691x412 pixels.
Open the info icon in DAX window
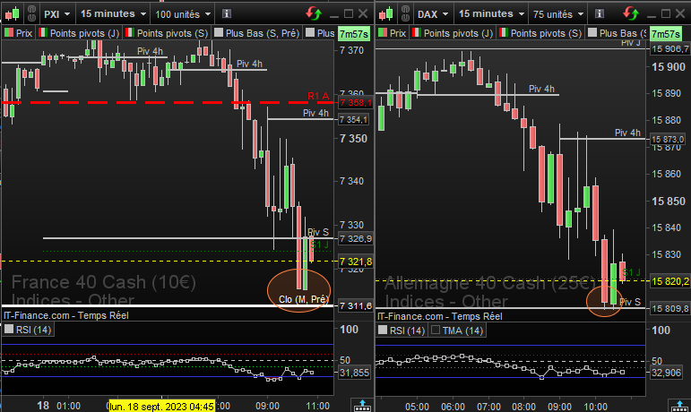600,13
